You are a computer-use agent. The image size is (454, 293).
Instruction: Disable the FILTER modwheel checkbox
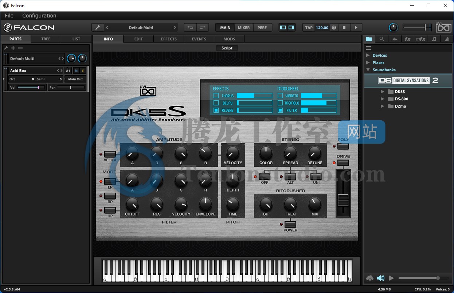point(280,110)
